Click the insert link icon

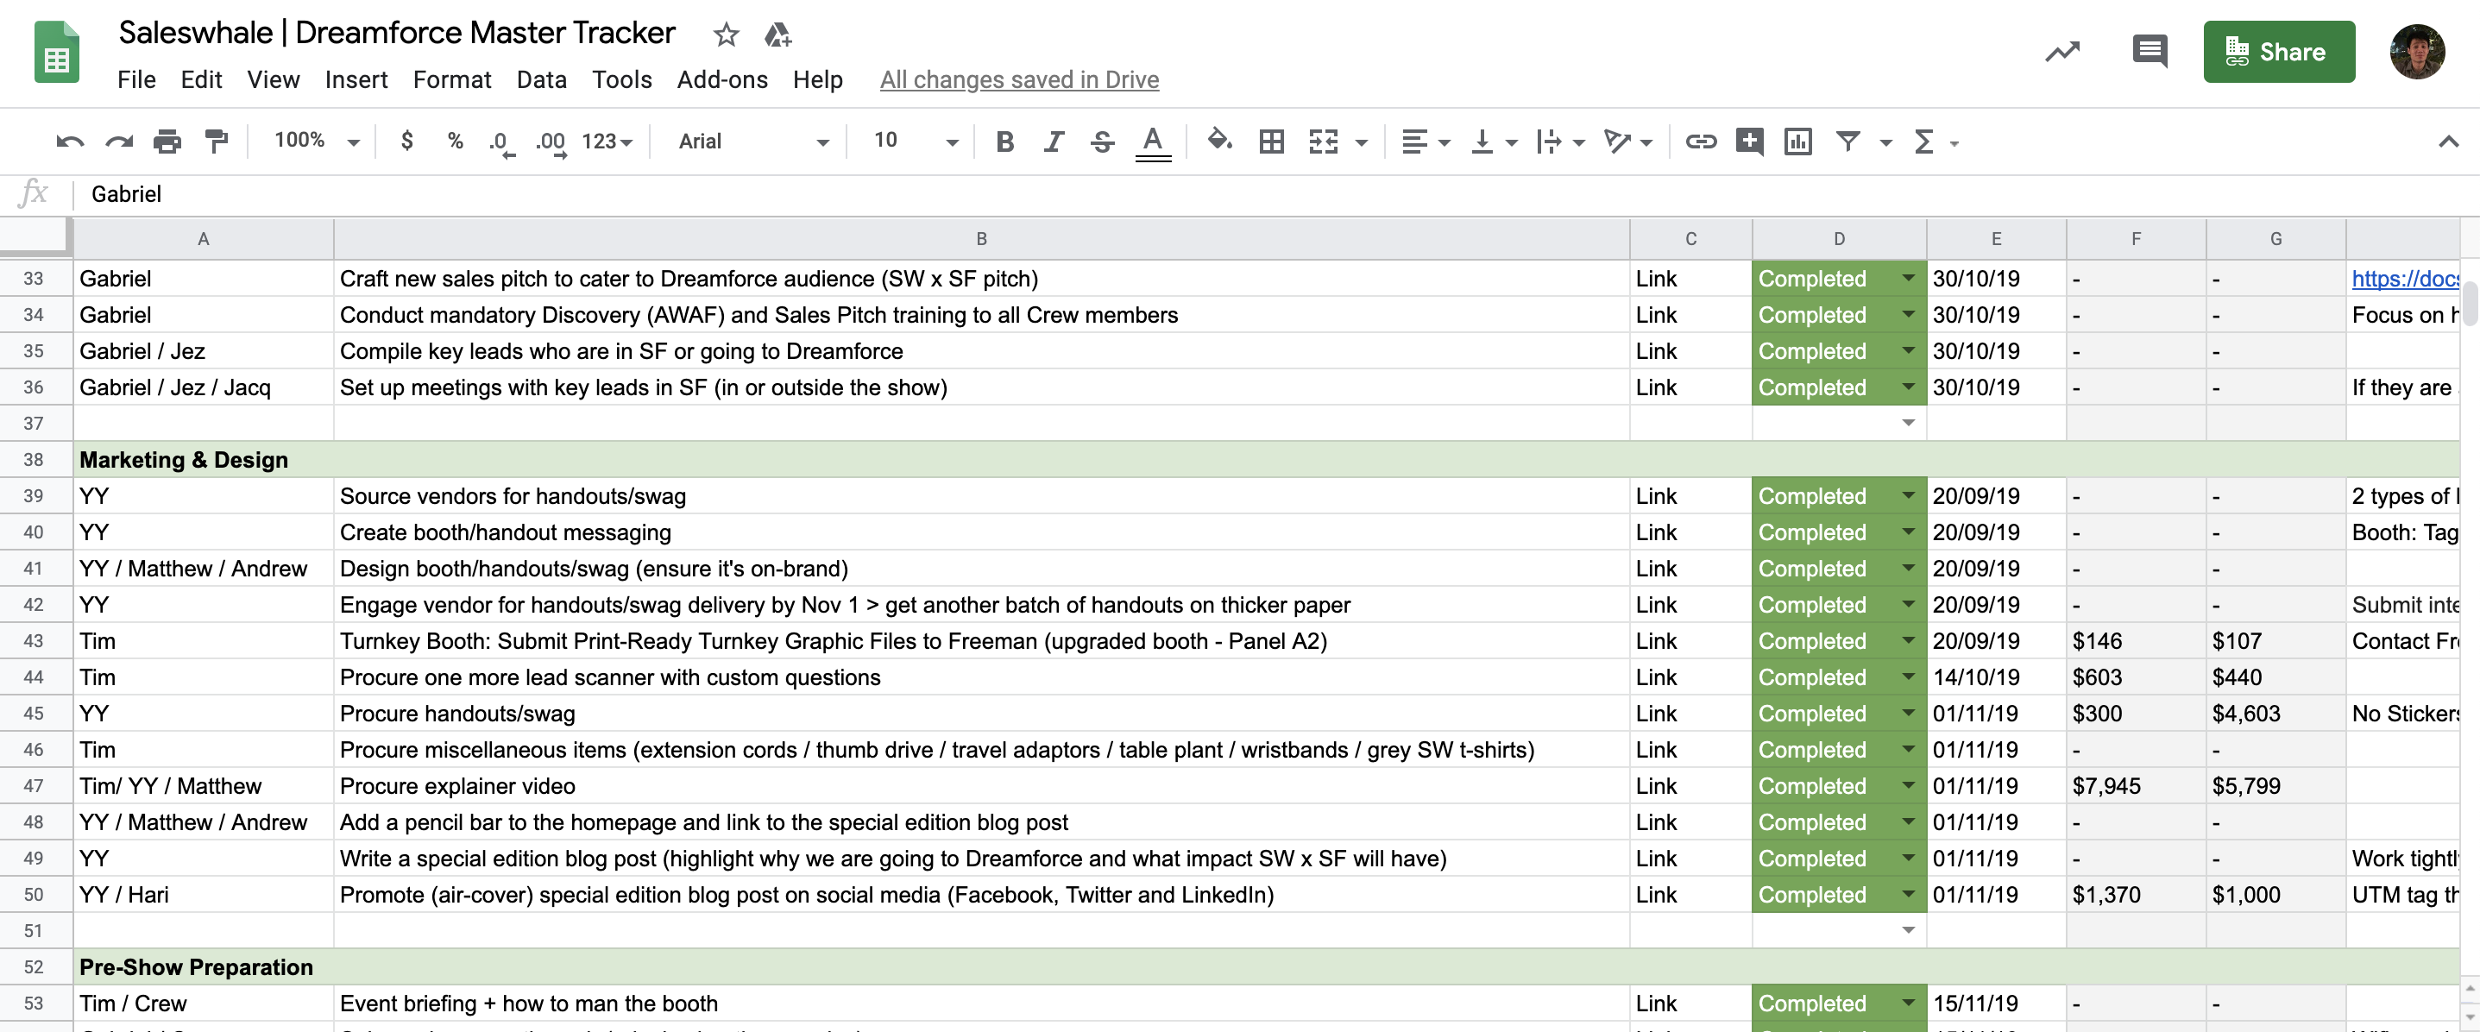[x=1700, y=142]
